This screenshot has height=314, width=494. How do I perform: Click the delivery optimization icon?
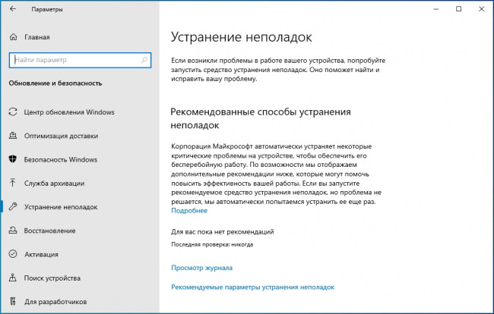13,136
